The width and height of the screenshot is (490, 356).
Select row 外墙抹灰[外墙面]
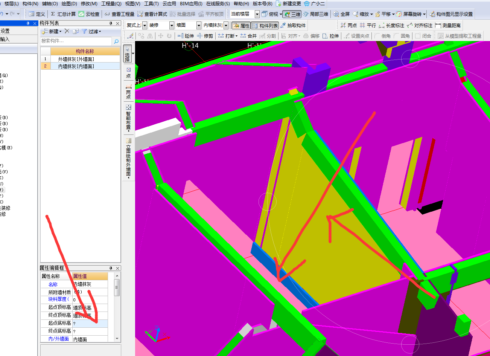tap(80, 59)
